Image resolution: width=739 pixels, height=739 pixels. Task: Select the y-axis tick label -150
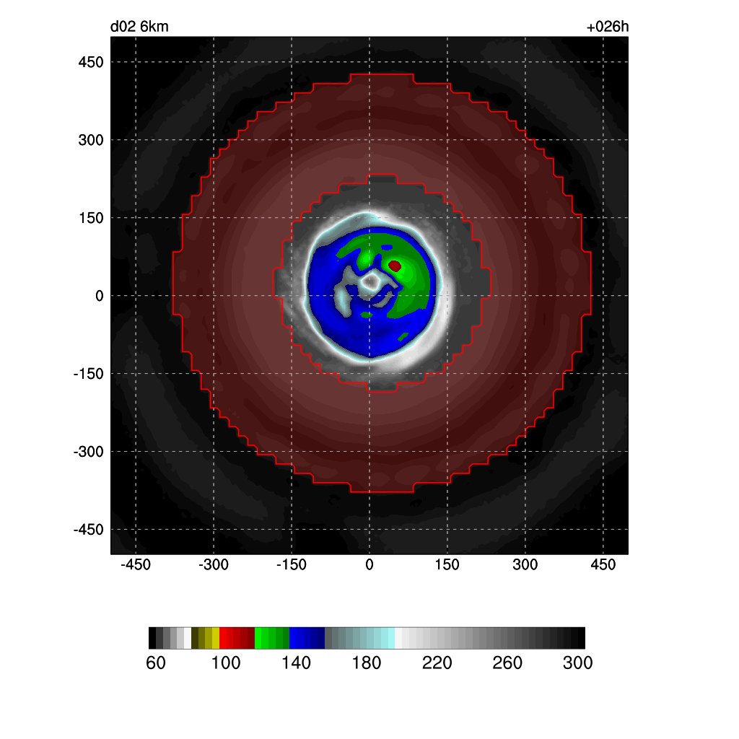click(89, 374)
